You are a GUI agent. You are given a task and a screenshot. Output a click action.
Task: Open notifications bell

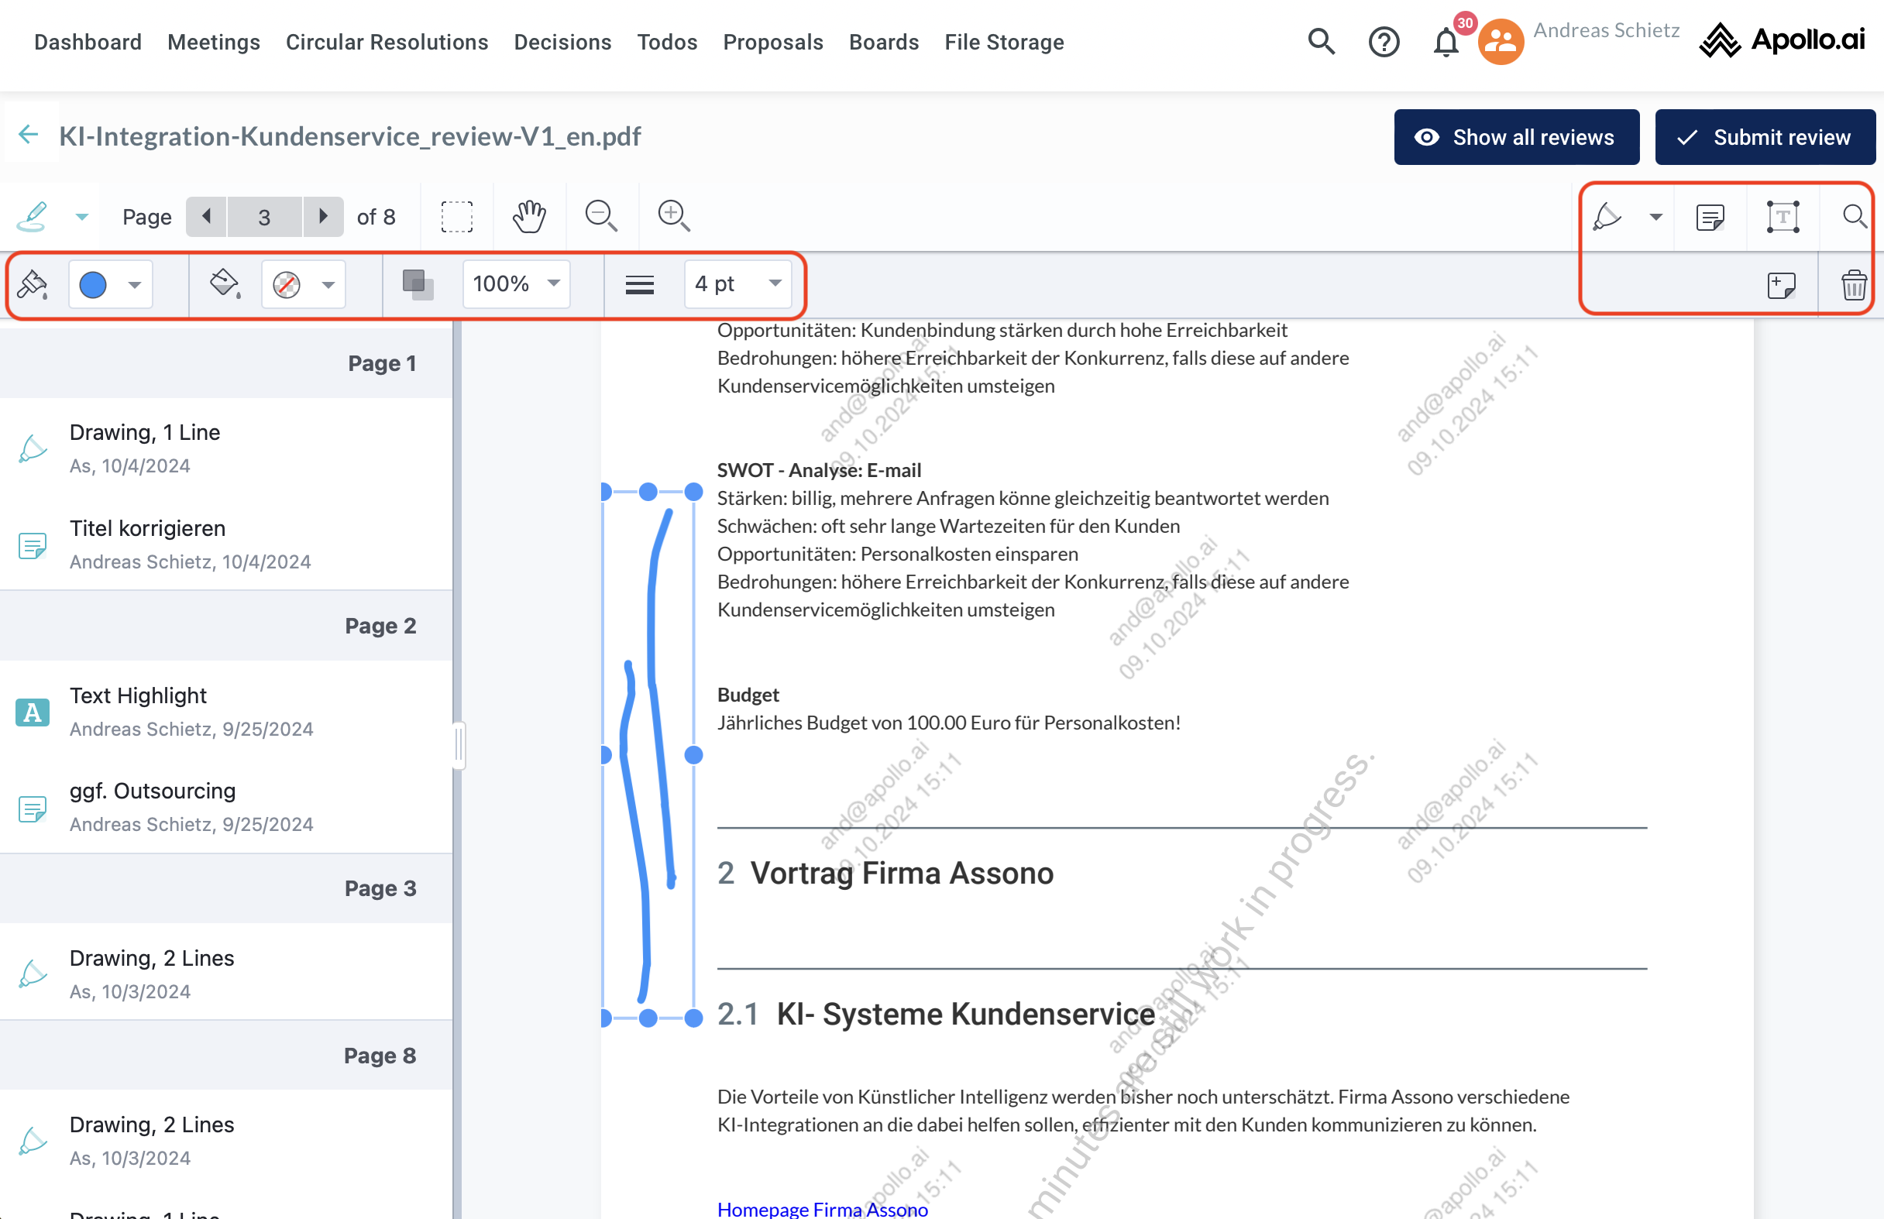(1446, 42)
